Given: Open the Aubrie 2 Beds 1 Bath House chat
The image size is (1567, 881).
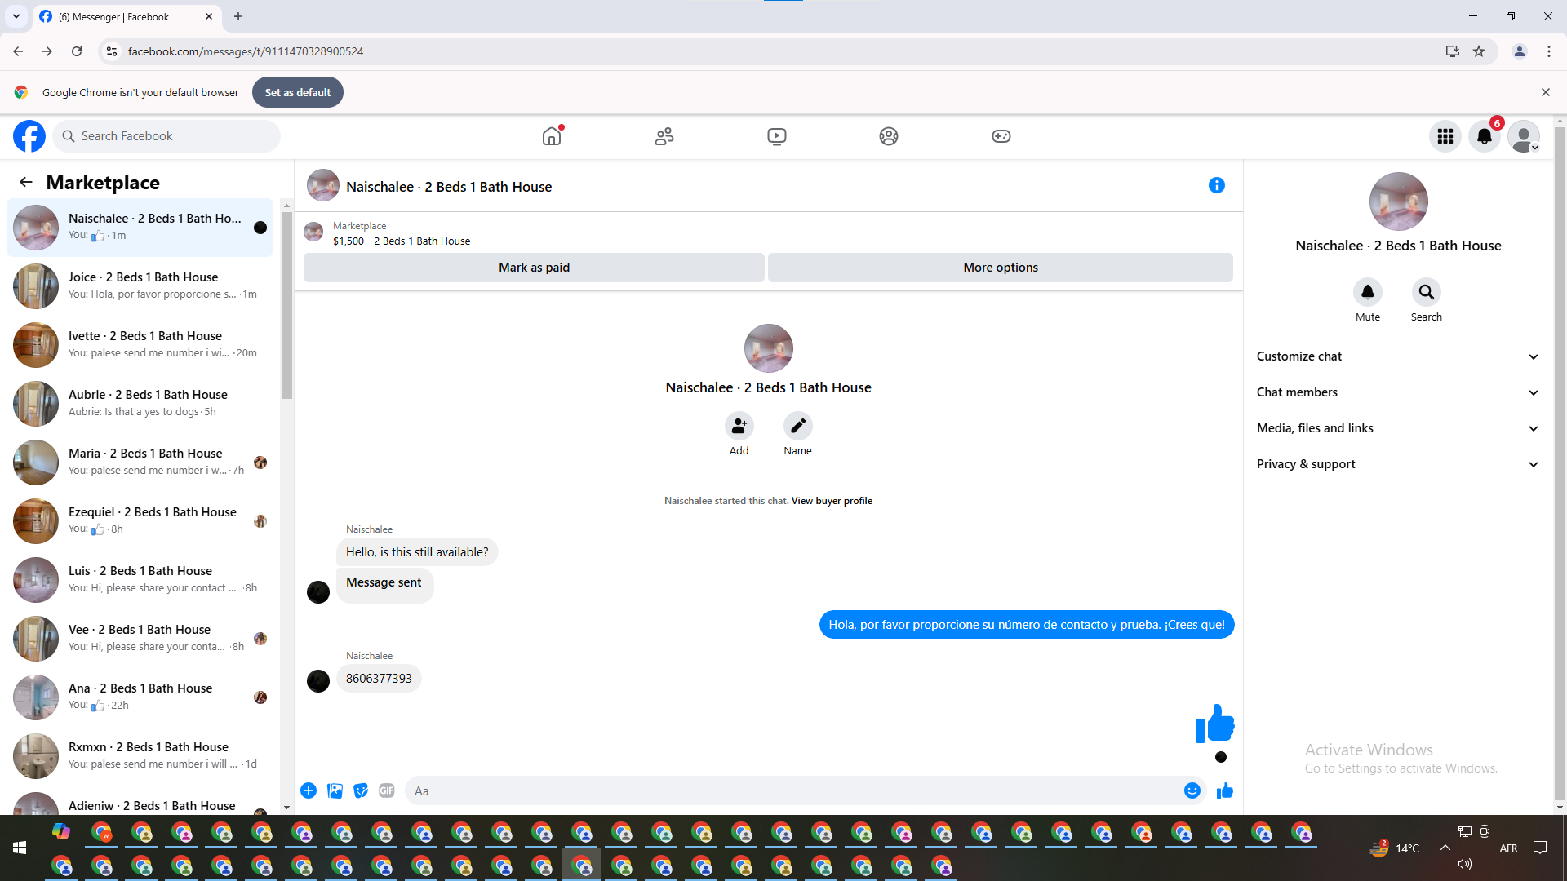Looking at the screenshot, I should [140, 404].
